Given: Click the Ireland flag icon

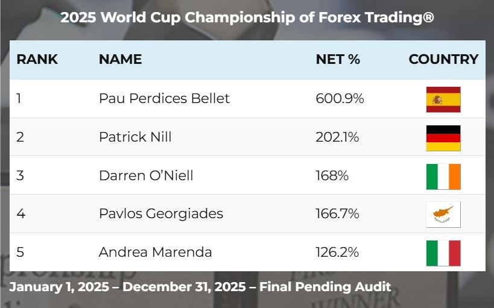Looking at the screenshot, I should pyautogui.click(x=443, y=177).
